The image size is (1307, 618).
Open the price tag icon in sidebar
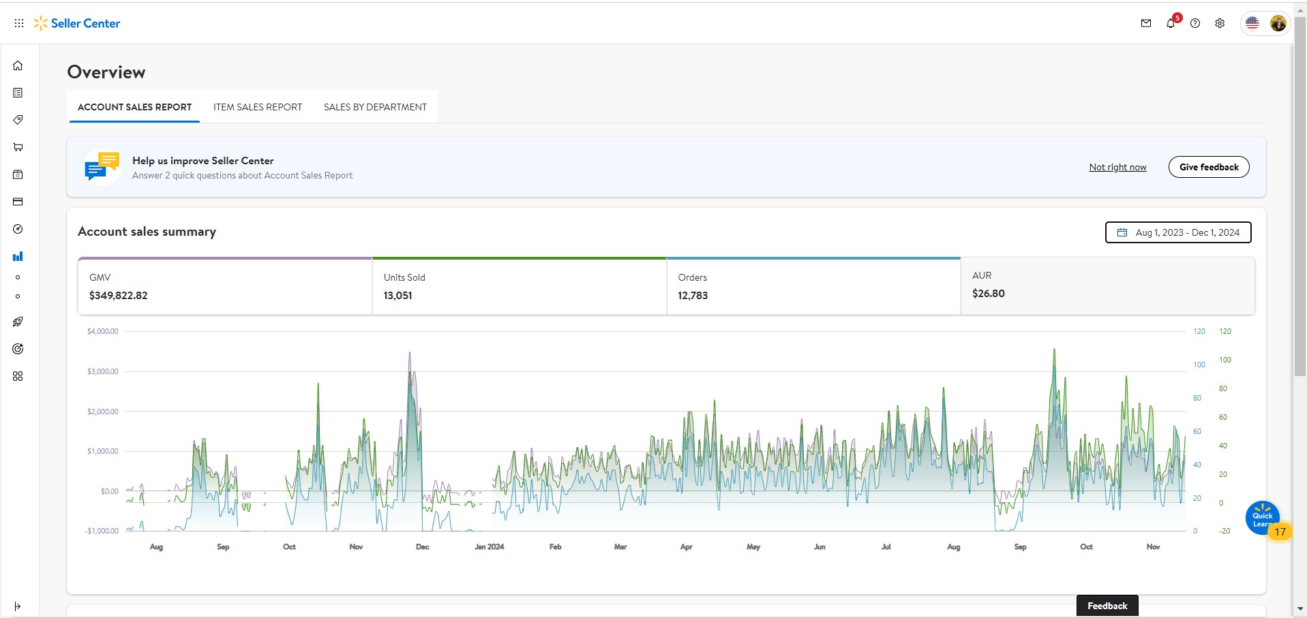pyautogui.click(x=18, y=120)
